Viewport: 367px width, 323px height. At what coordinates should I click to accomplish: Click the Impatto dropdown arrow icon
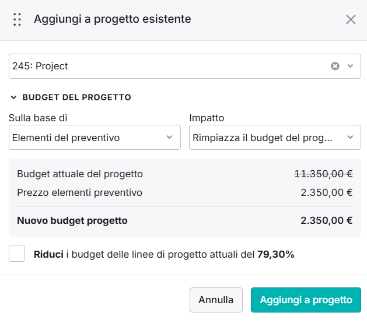click(350, 137)
